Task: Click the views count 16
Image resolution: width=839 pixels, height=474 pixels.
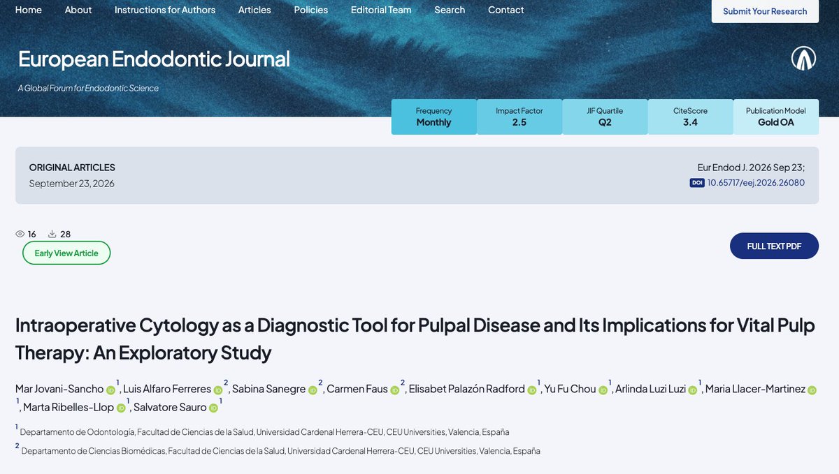Action: [32, 234]
